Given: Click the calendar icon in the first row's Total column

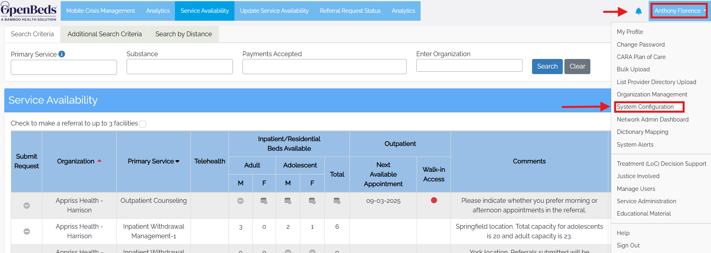Looking at the screenshot, I should [337, 201].
